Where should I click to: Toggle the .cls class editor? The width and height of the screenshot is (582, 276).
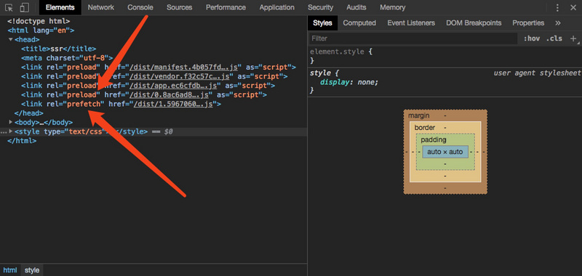click(x=554, y=38)
